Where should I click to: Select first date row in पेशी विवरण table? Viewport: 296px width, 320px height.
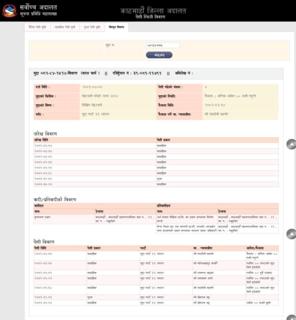pyautogui.click(x=43, y=254)
